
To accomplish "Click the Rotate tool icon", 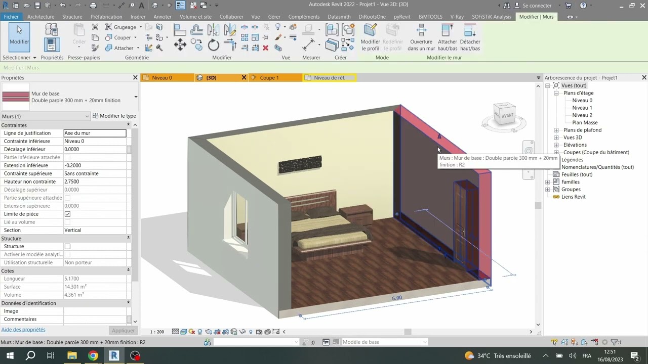I will (214, 45).
